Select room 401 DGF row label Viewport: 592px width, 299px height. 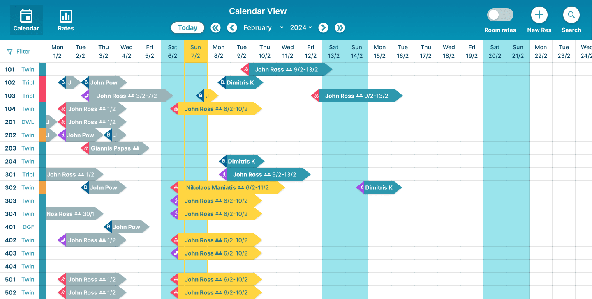point(20,227)
